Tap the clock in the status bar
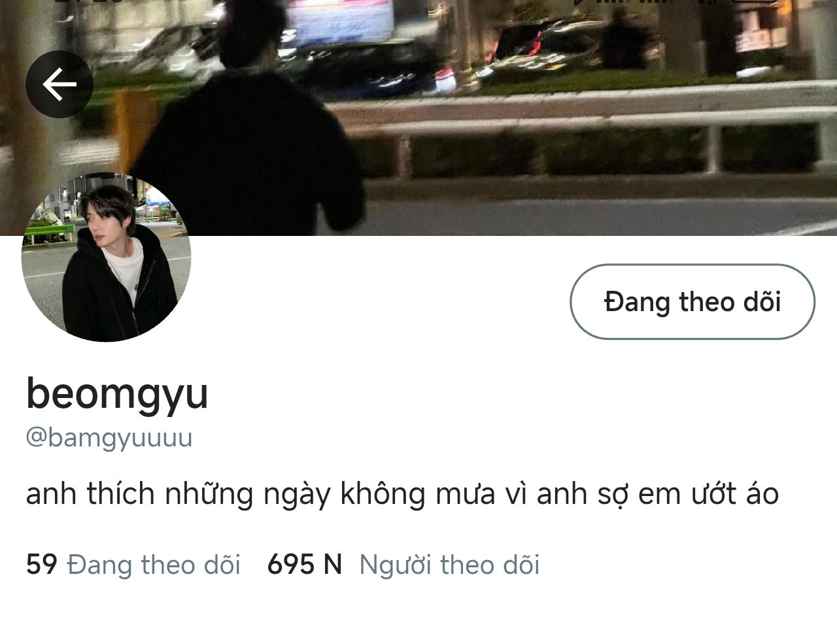 88,2
